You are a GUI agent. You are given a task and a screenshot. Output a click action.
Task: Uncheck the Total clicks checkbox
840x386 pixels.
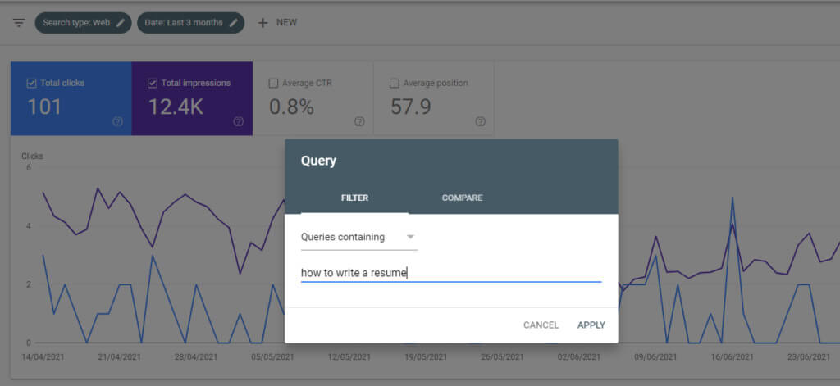tap(31, 84)
